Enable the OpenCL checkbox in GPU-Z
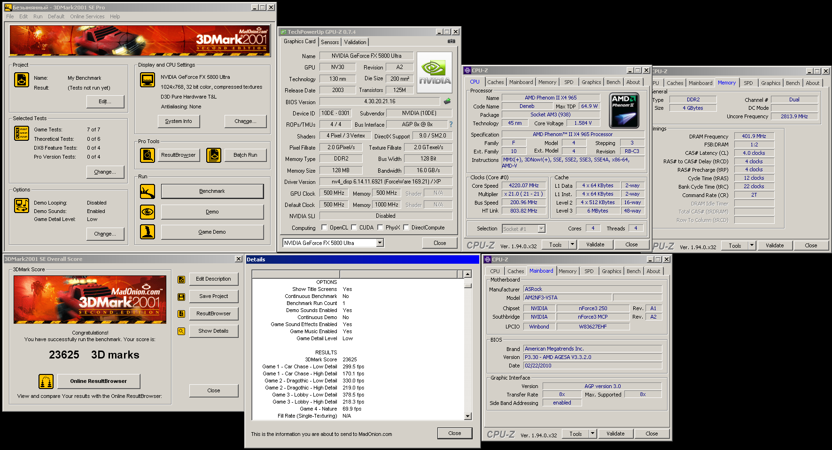The width and height of the screenshot is (832, 450). (x=324, y=228)
